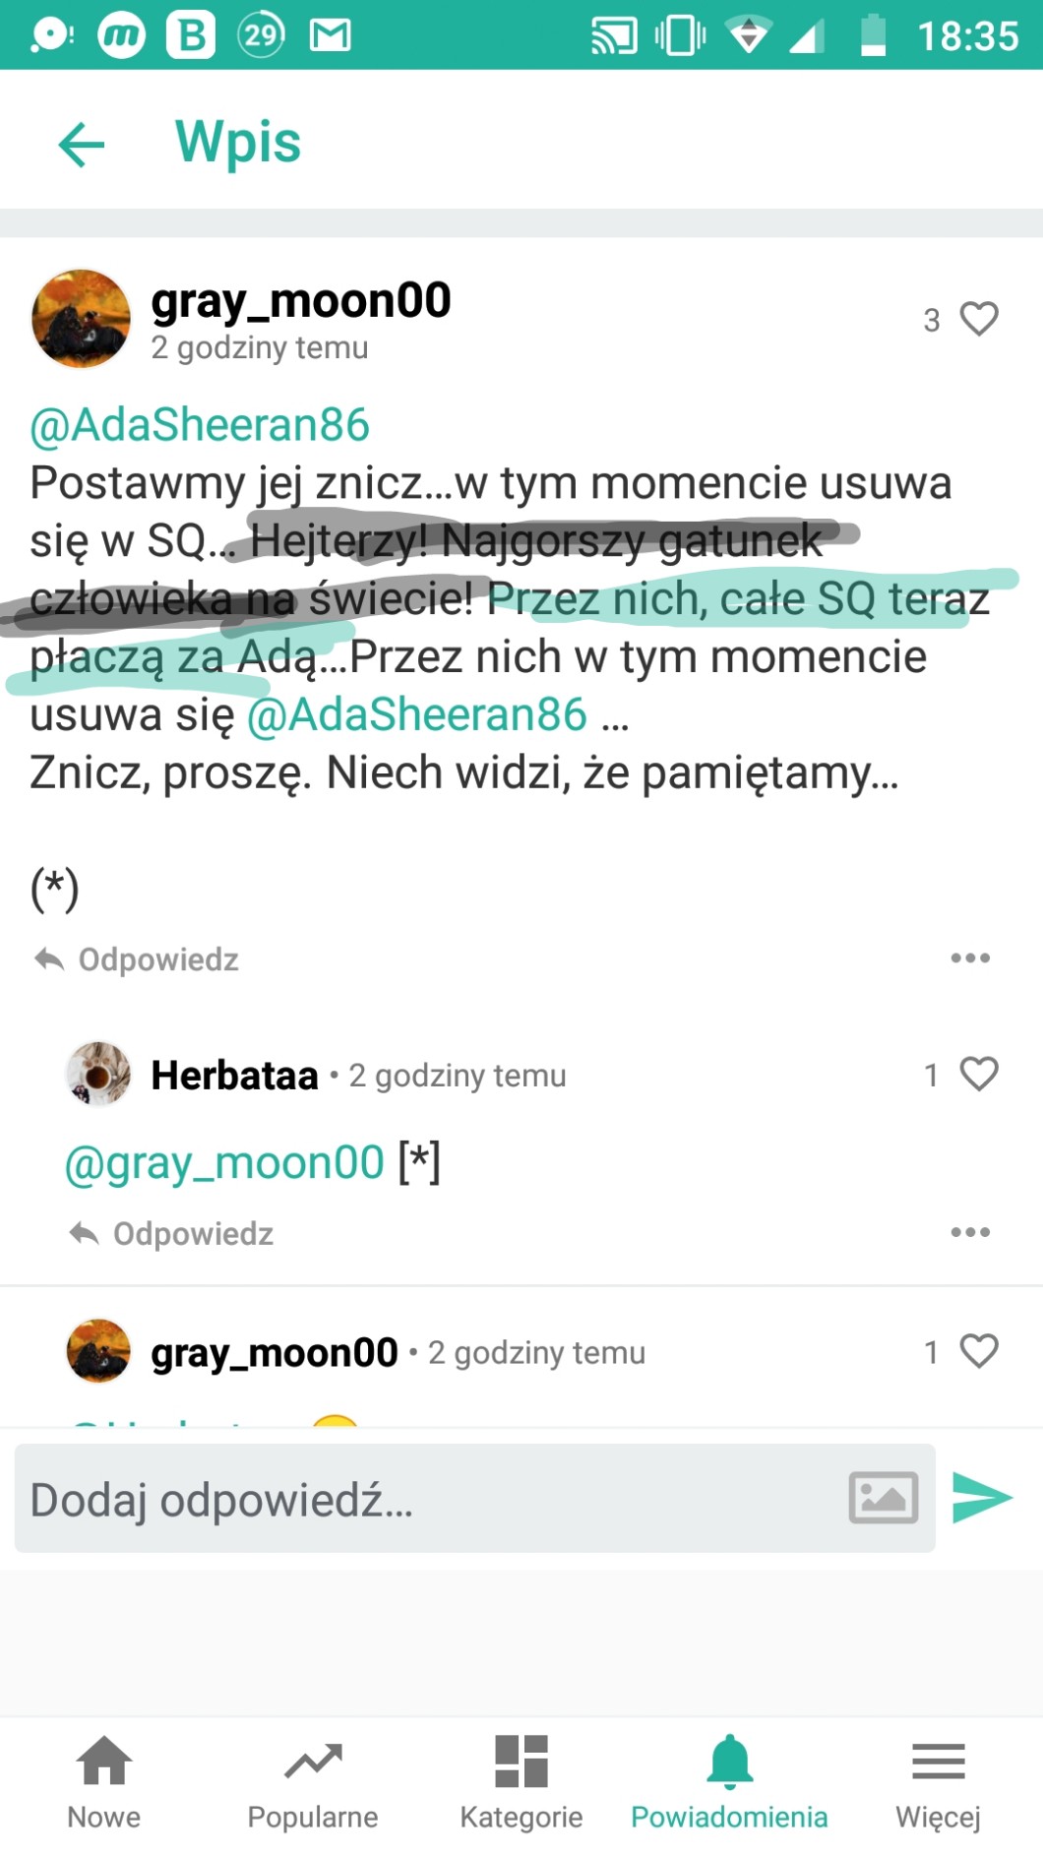Focus the Dodaj odpowiedź input field
Viewport: 1043px width, 1854px height.
pos(423,1500)
